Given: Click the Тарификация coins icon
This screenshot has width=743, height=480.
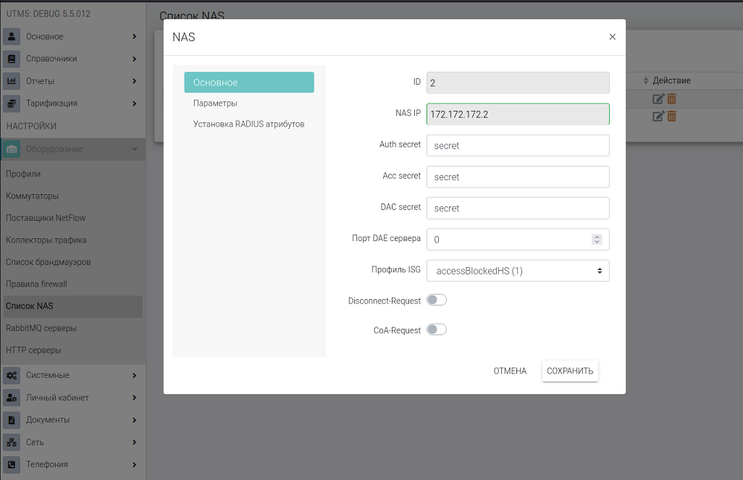Looking at the screenshot, I should (12, 104).
